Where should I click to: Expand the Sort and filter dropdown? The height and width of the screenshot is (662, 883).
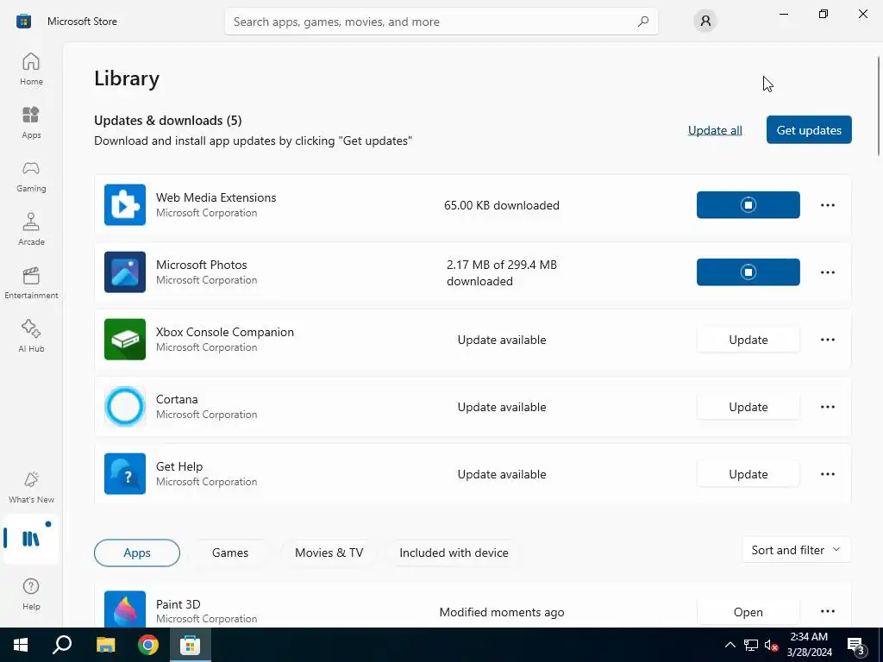[x=796, y=550]
